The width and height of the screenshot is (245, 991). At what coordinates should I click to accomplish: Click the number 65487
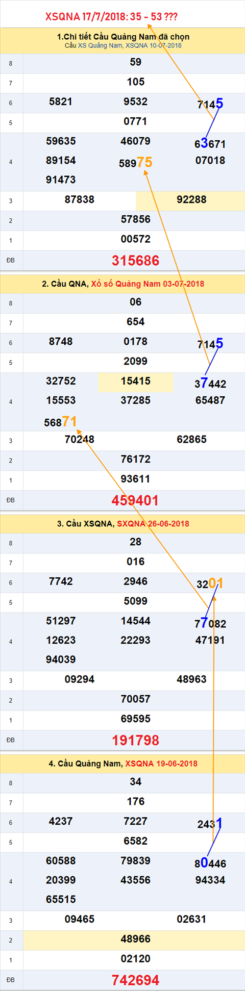tap(210, 400)
